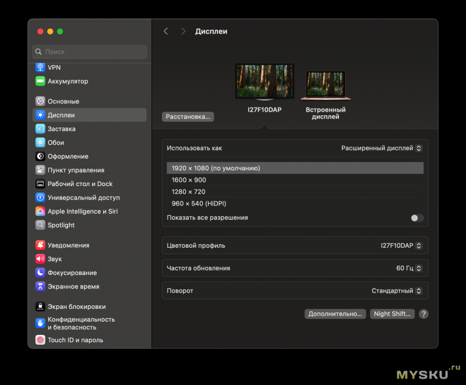
Task: Open Battery settings via Аккумулятор icon
Action: pyautogui.click(x=40, y=81)
